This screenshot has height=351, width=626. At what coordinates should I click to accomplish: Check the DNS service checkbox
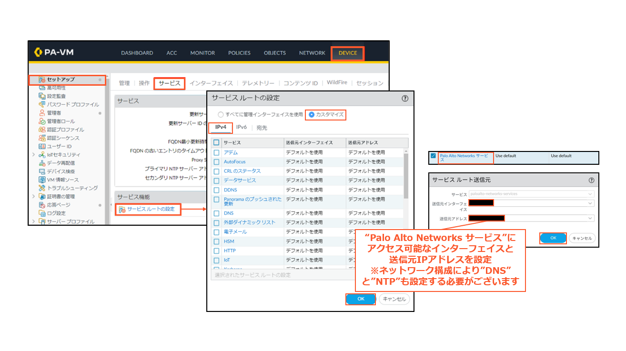(x=216, y=213)
